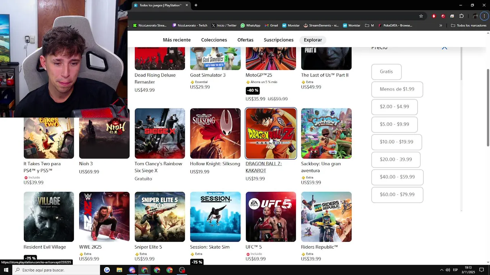Open the red hand ad-blocker extension
Image resolution: width=490 pixels, height=275 pixels.
434,16
